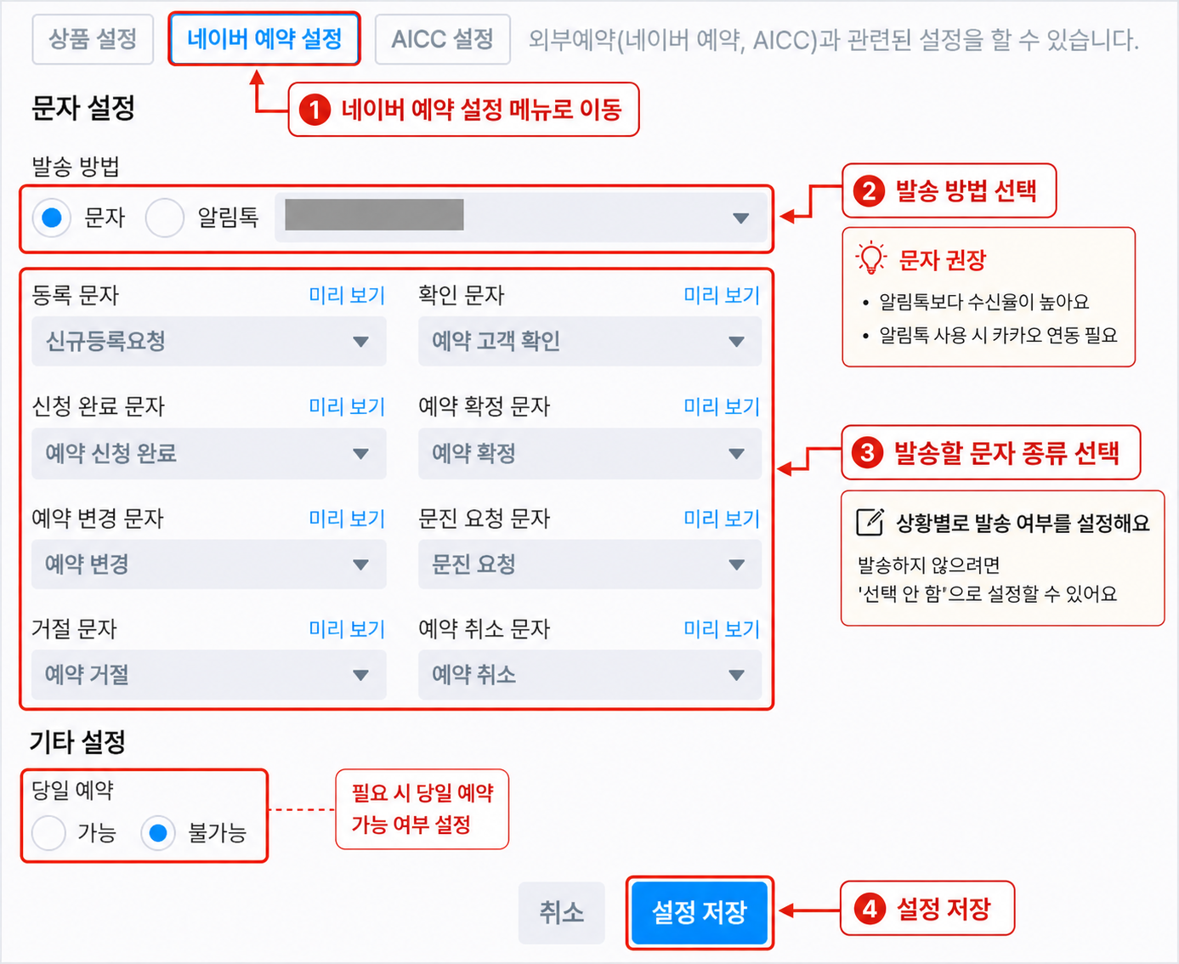
Task: Open the sender number dropdown beside 알림톡
Action: pos(520,218)
